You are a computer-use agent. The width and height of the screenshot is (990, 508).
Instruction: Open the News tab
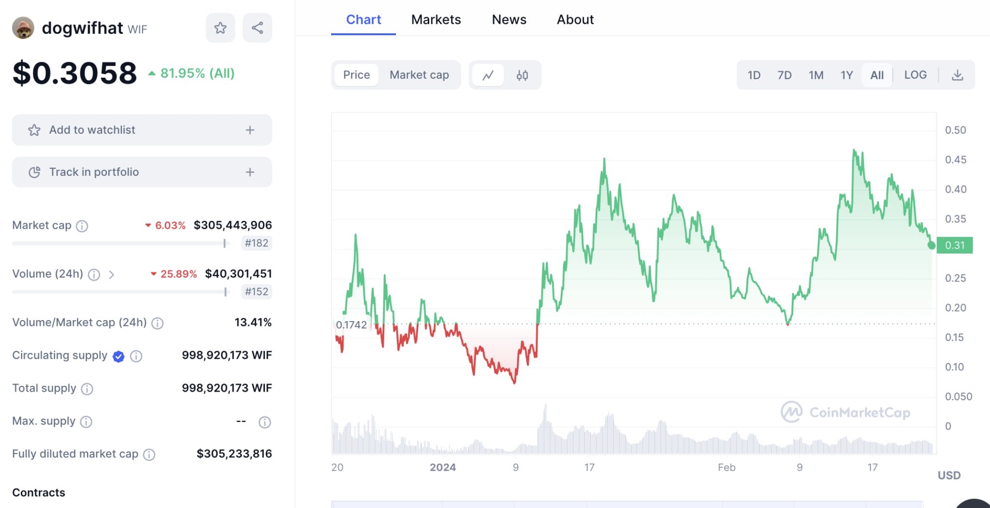tap(509, 19)
